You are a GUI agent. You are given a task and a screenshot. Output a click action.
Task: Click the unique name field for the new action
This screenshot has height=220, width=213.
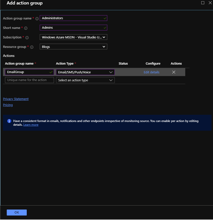(x=29, y=80)
